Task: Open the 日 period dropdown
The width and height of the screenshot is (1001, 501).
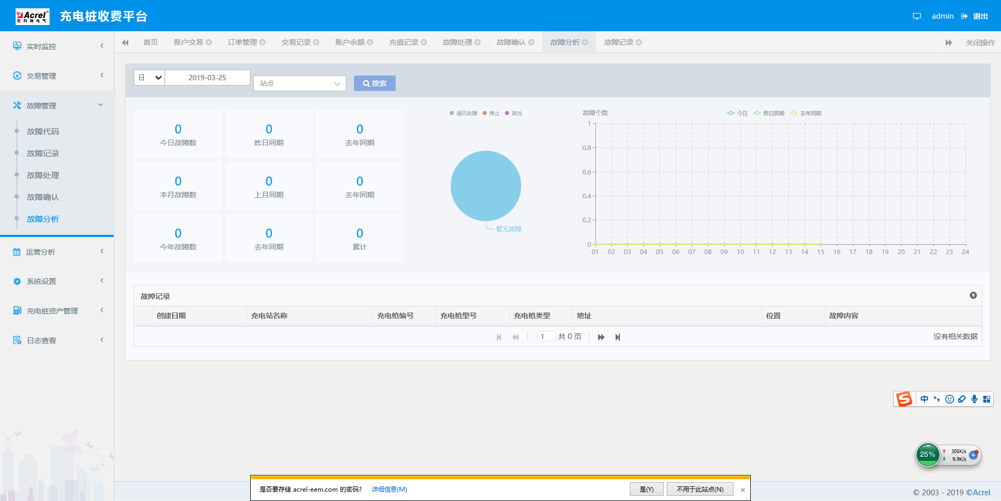Action: (x=150, y=78)
